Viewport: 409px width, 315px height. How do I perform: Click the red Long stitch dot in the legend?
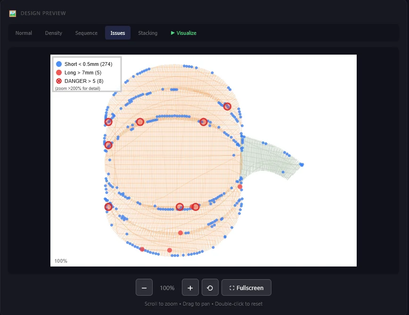pos(58,73)
